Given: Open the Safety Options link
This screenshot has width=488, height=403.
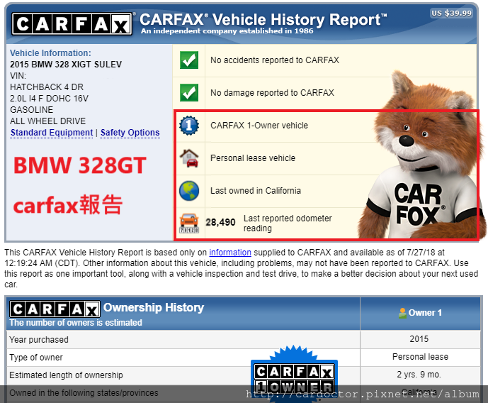Looking at the screenshot, I should click(130, 133).
